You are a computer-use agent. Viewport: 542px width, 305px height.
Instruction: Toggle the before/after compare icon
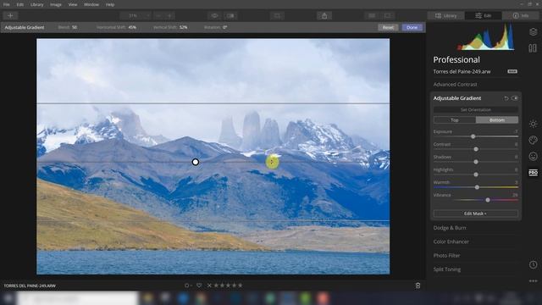[230, 15]
